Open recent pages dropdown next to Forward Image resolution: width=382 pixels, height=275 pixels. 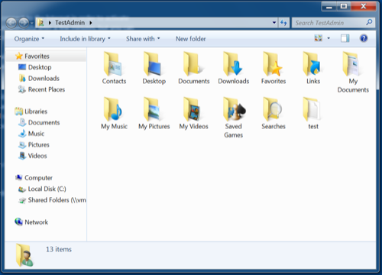tap(32, 23)
